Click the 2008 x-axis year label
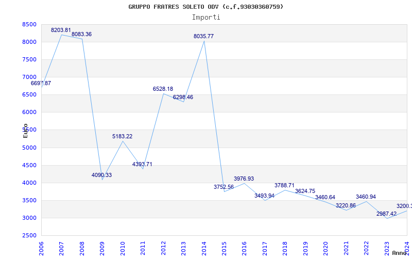Image resolution: width=412 pixels, height=258 pixels. pyautogui.click(x=82, y=249)
